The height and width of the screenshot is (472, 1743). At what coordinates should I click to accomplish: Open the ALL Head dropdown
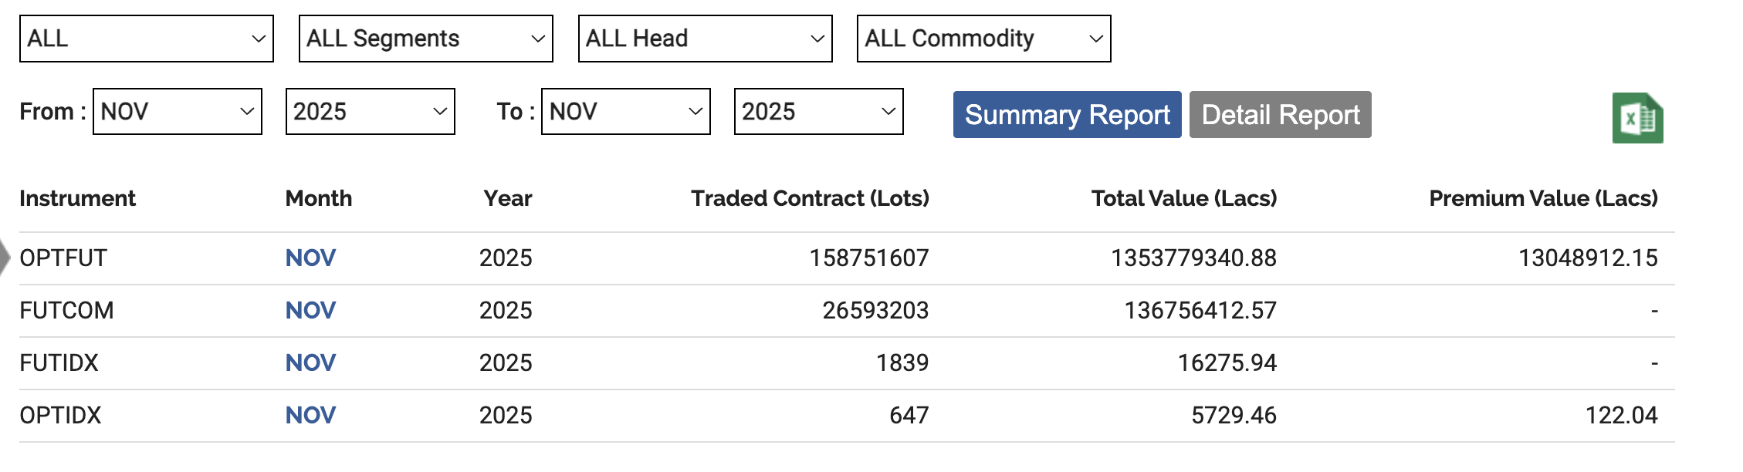(705, 39)
